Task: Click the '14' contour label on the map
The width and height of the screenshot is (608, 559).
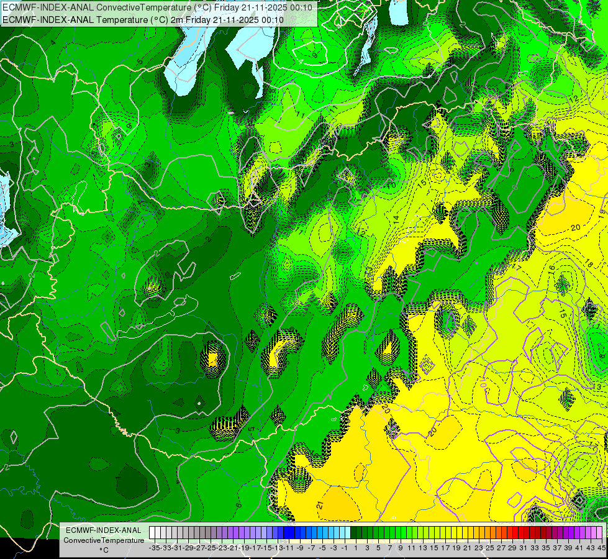Action: (x=396, y=219)
